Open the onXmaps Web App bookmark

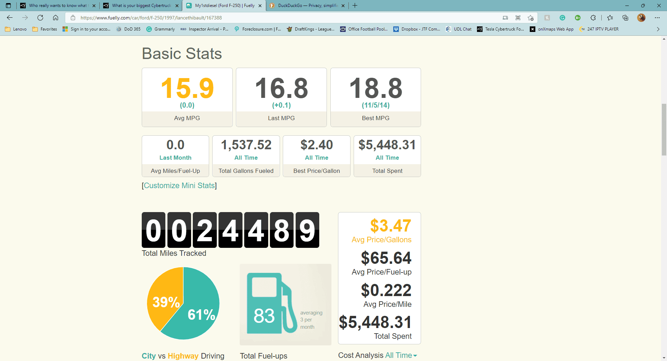(x=552, y=29)
